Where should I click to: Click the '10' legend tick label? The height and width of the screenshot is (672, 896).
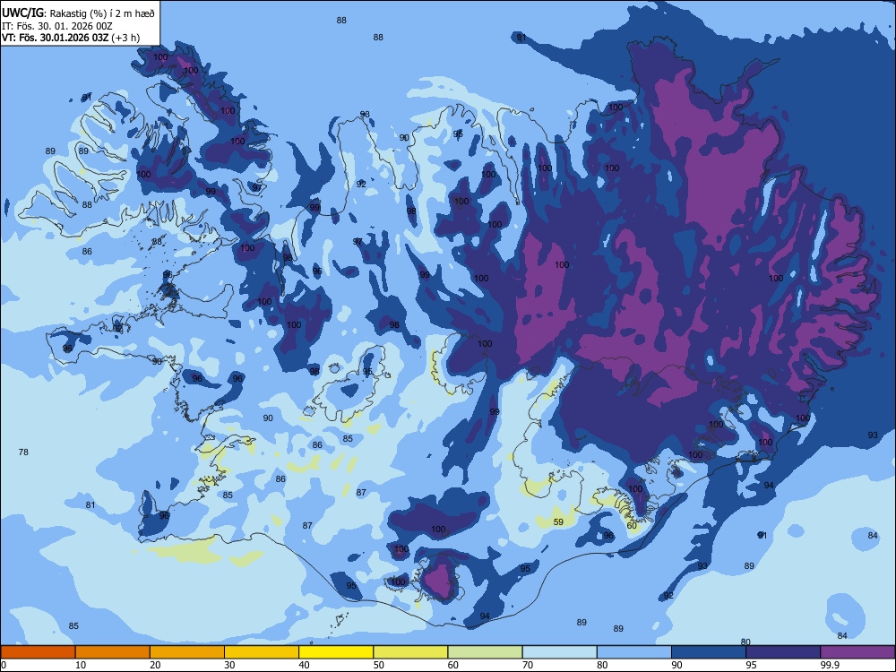click(81, 665)
